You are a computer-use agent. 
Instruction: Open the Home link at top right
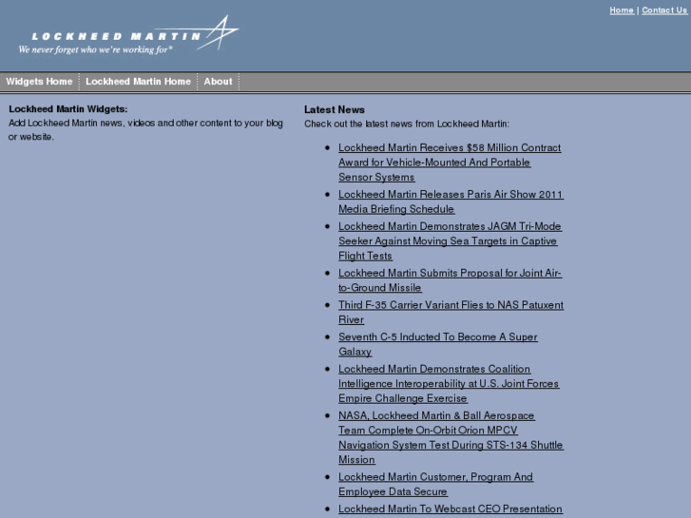[622, 10]
